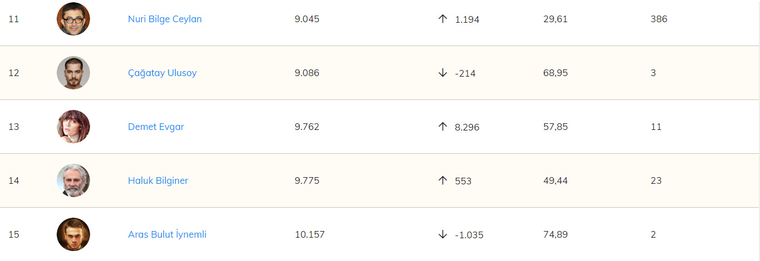Follow the Haluk Bilginer name link

click(158, 180)
